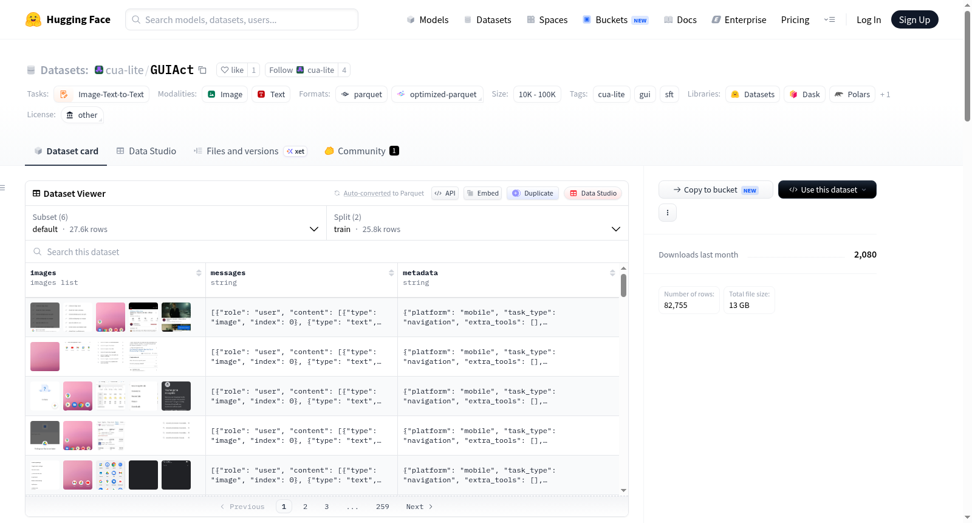This screenshot has width=972, height=523.
Task: Switch to the Data Studio tab
Action: click(146, 151)
